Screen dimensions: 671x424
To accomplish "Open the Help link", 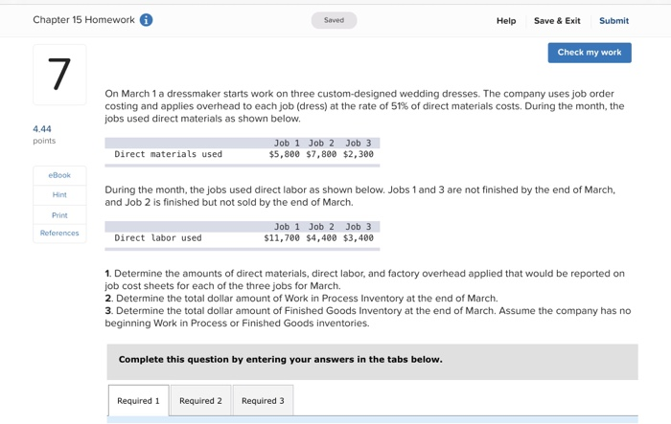I will tap(506, 20).
